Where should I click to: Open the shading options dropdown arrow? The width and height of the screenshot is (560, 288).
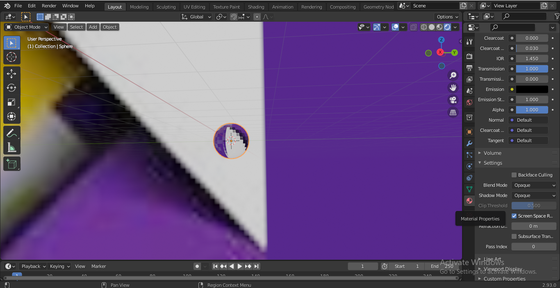point(456,27)
